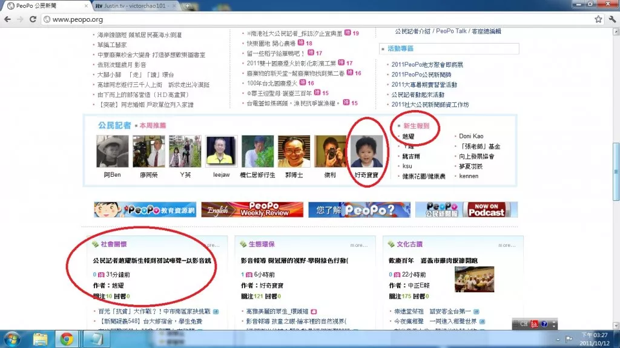Click the CH language bar indicator
This screenshot has width=620, height=348.
pos(524,324)
